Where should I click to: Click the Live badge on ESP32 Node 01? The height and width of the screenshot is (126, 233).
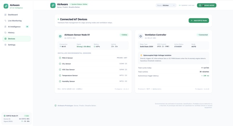27,116
